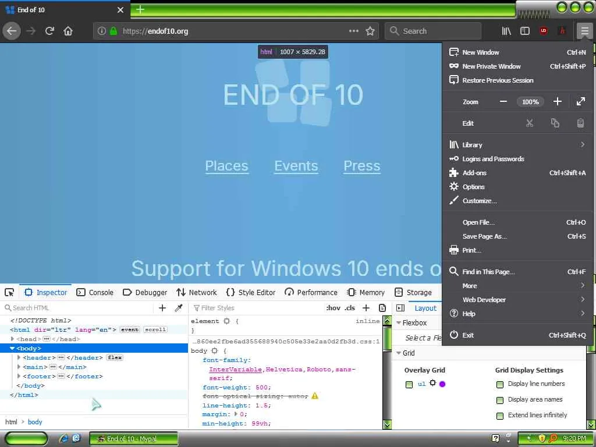Image resolution: width=596 pixels, height=447 pixels.
Task: Open the Web Developer submenu
Action: click(x=517, y=300)
